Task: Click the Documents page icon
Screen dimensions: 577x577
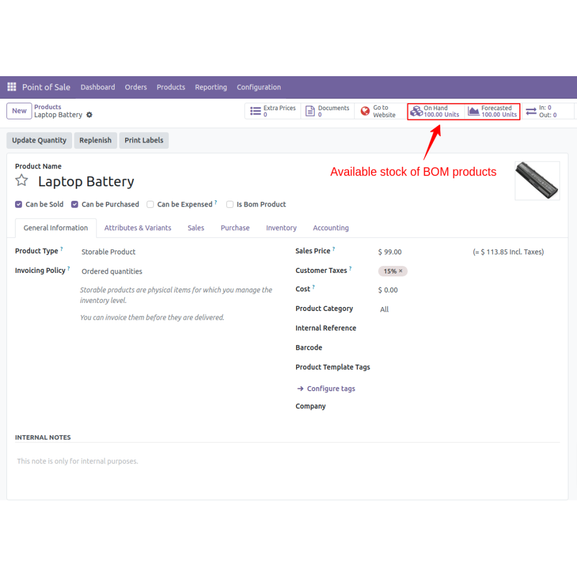Action: (310, 111)
